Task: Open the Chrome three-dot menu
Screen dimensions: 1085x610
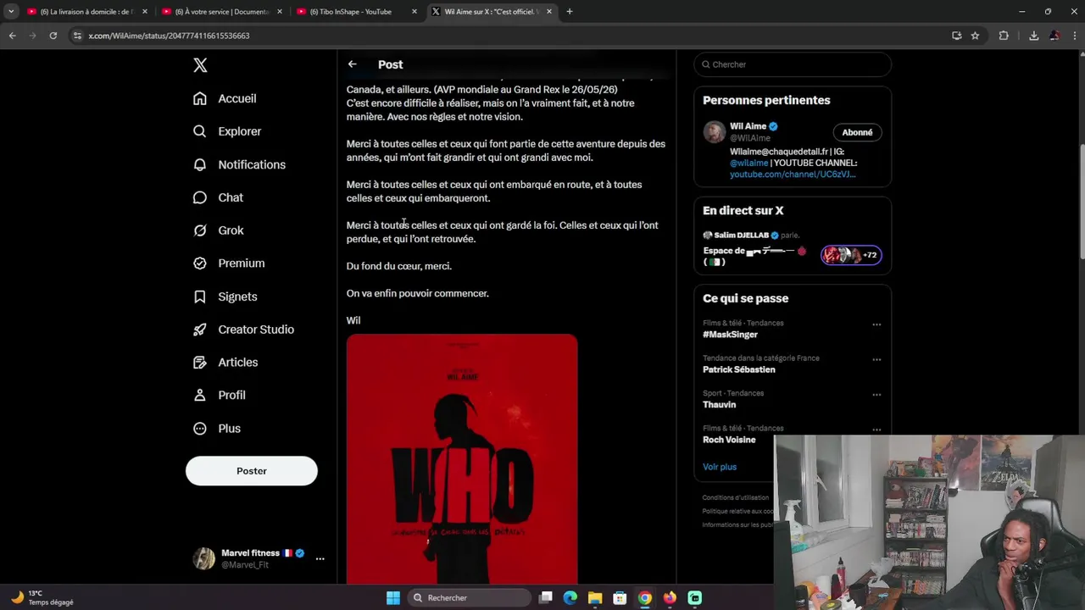Action: pos(1075,36)
